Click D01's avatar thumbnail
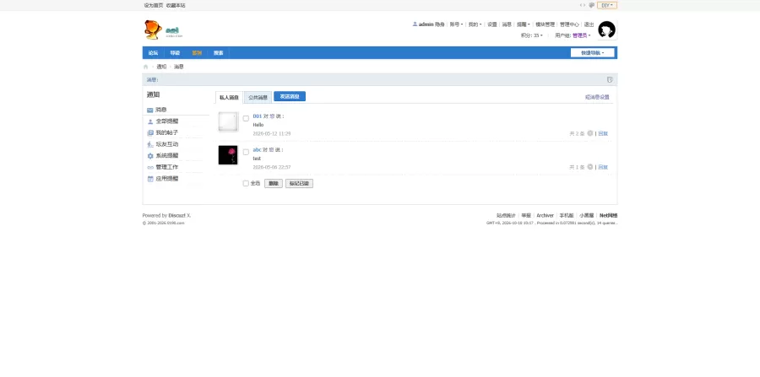 (228, 121)
